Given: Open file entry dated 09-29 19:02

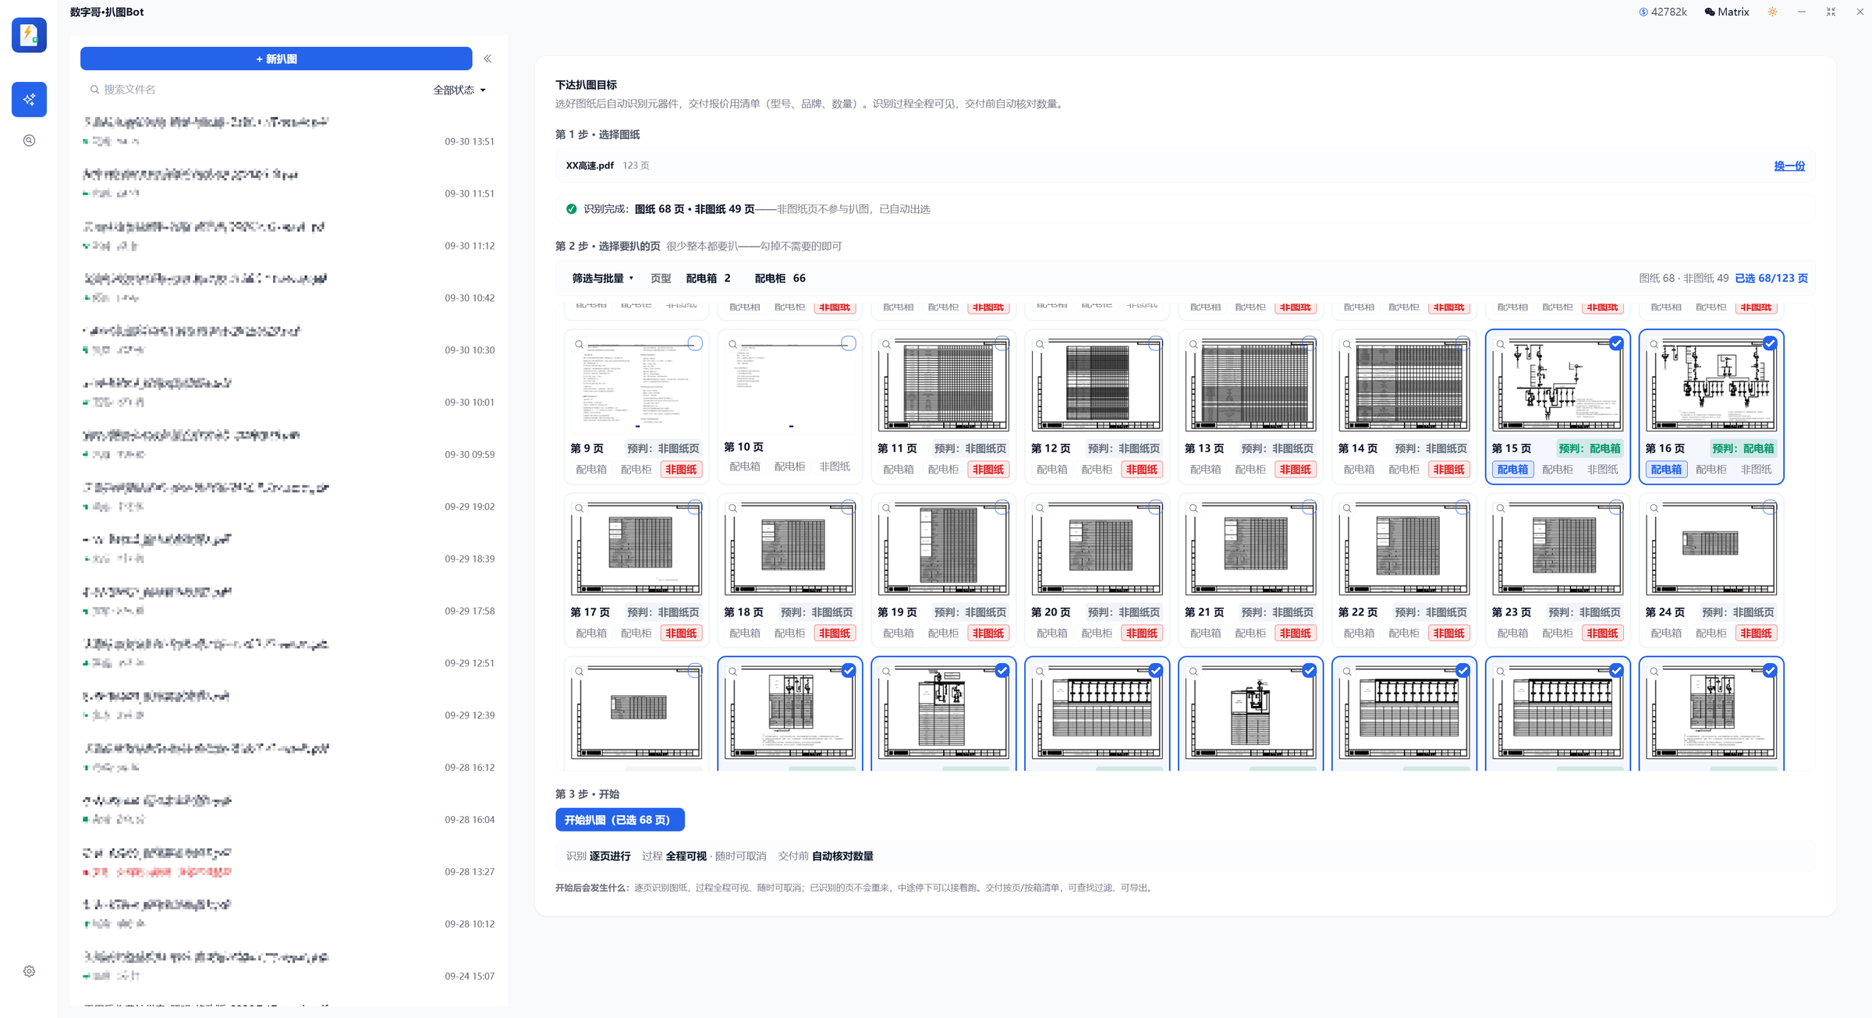Looking at the screenshot, I should (x=289, y=496).
